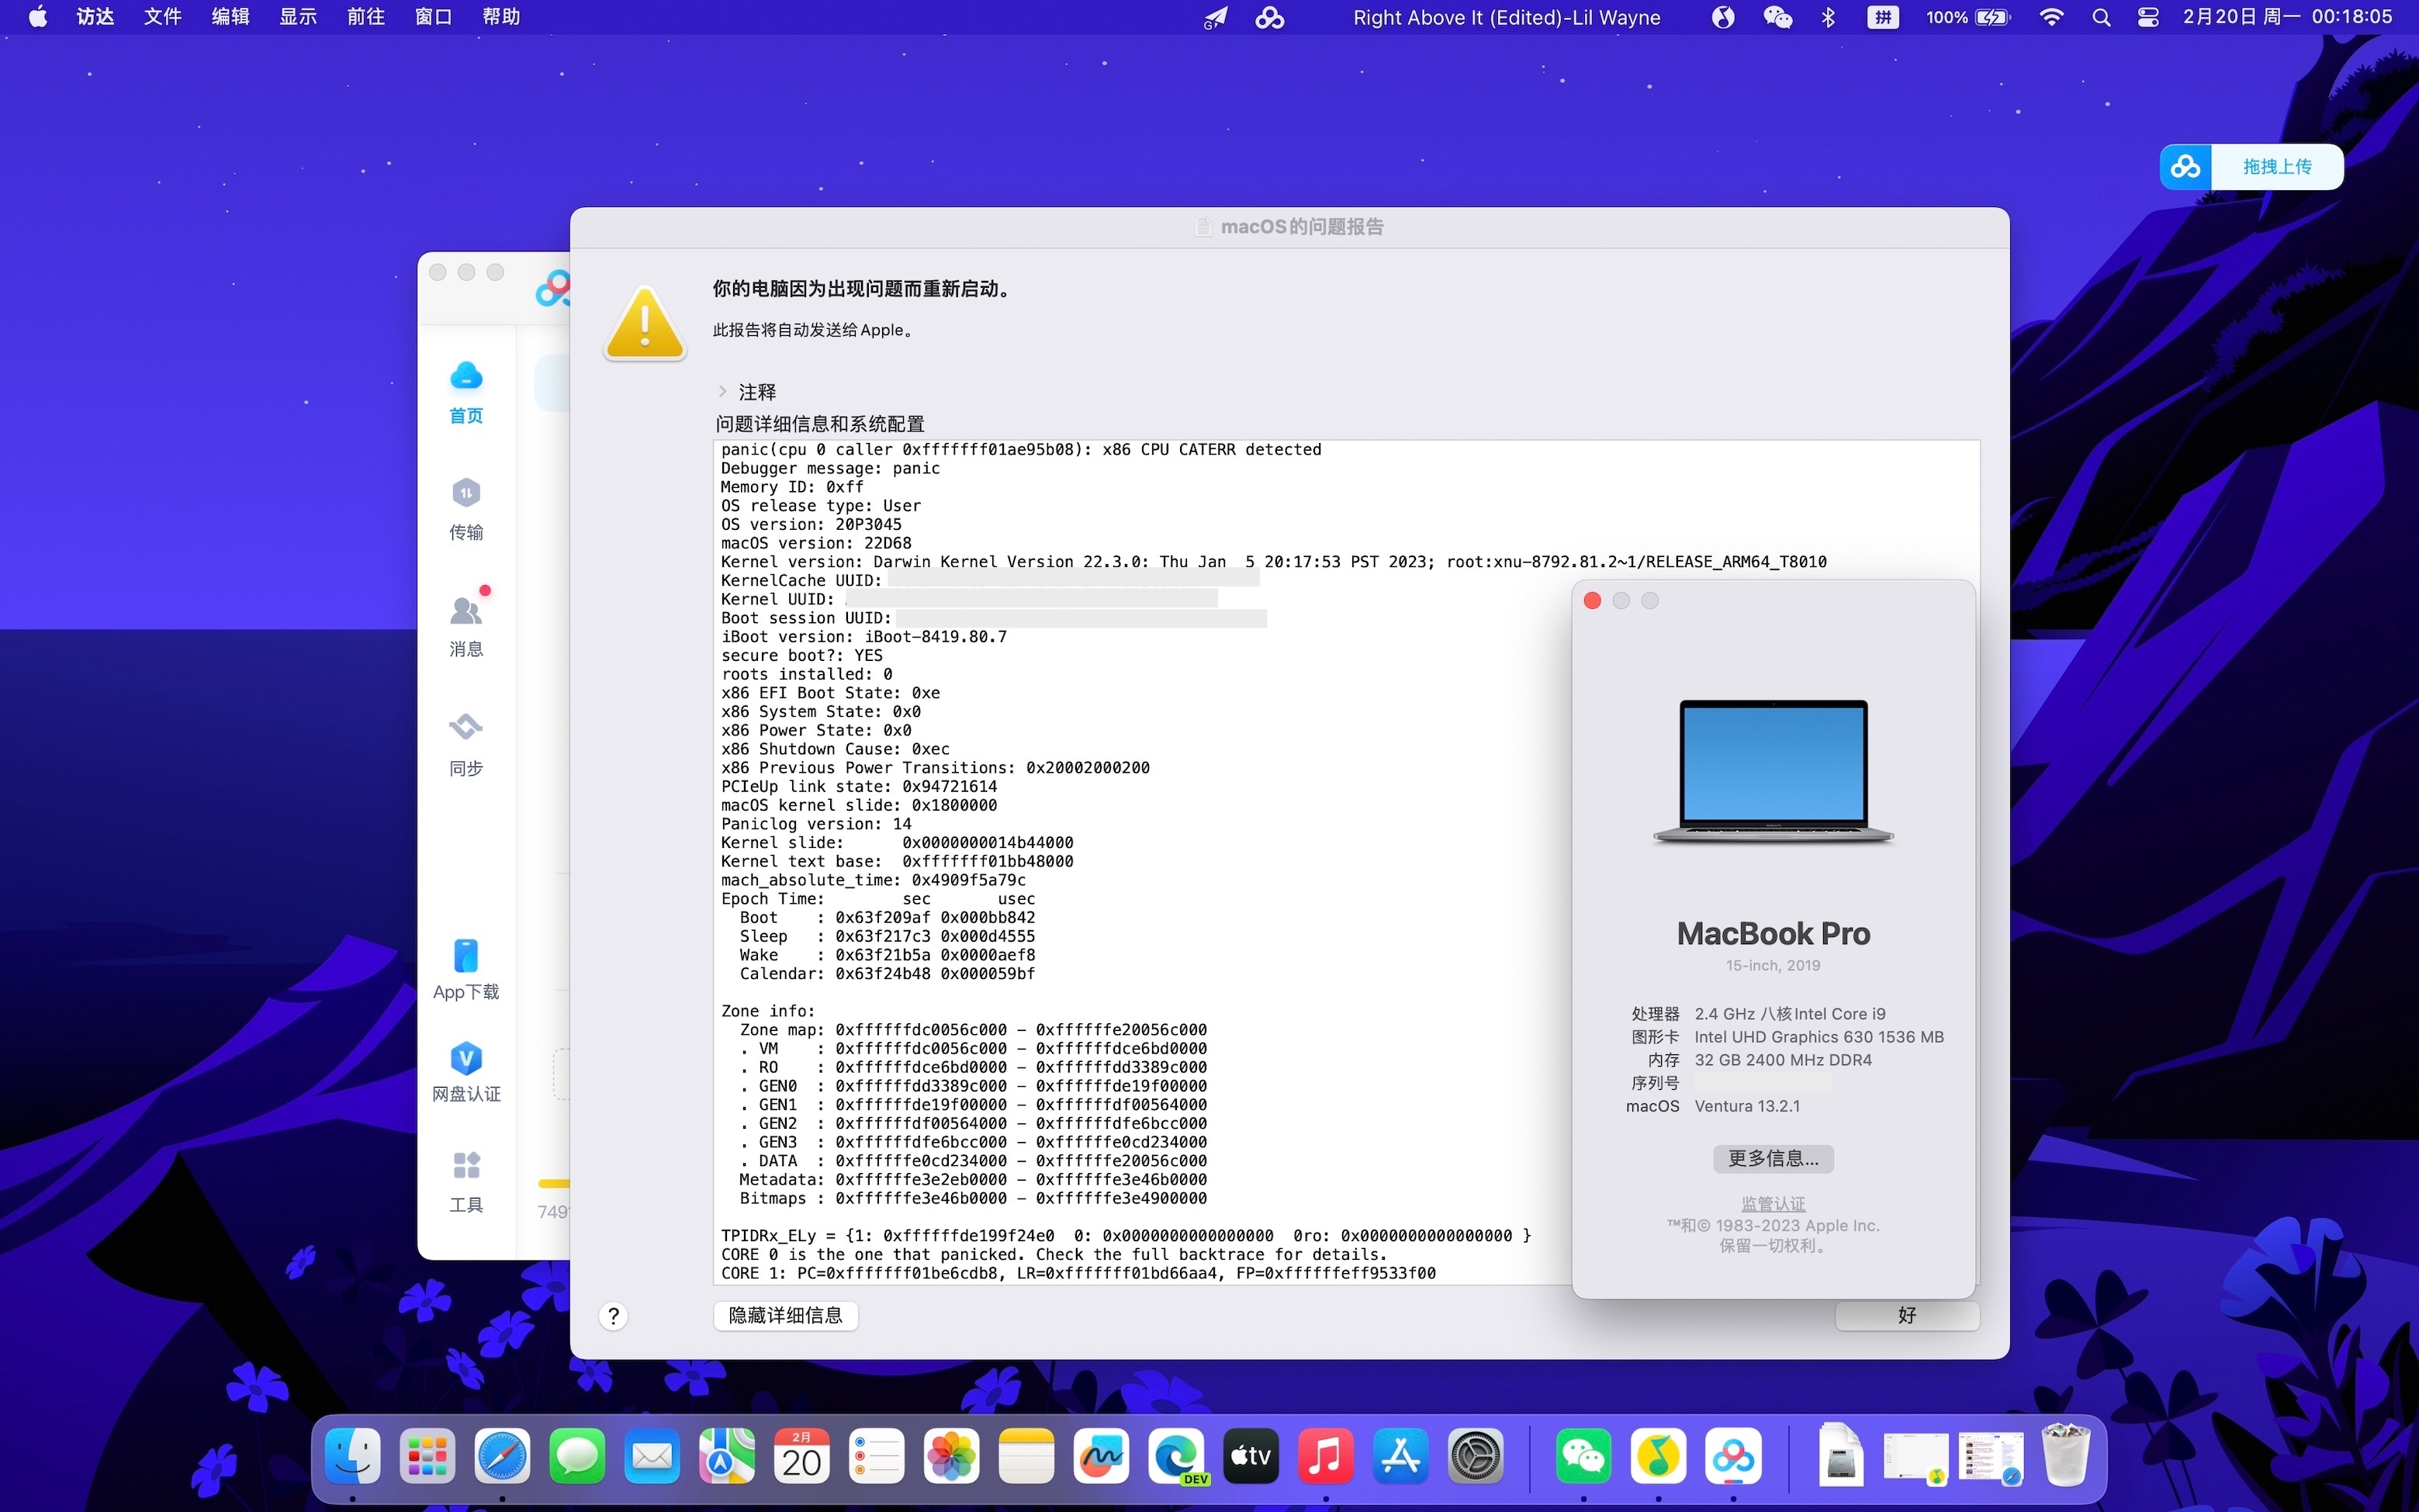The image size is (2419, 1512).
Task: Open Baidu Netdisk icon in the Dock
Action: (x=1735, y=1457)
